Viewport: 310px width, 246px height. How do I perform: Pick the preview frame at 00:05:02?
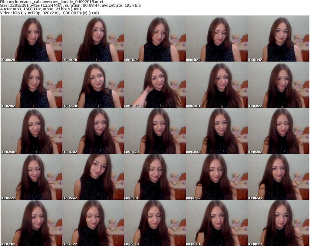pyautogui.click(x=279, y=131)
